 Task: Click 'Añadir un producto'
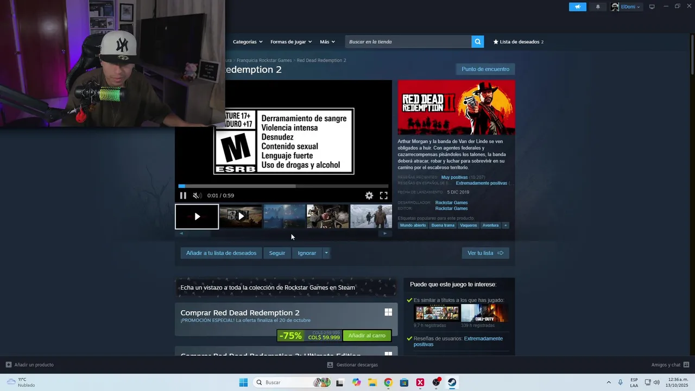tap(30, 365)
